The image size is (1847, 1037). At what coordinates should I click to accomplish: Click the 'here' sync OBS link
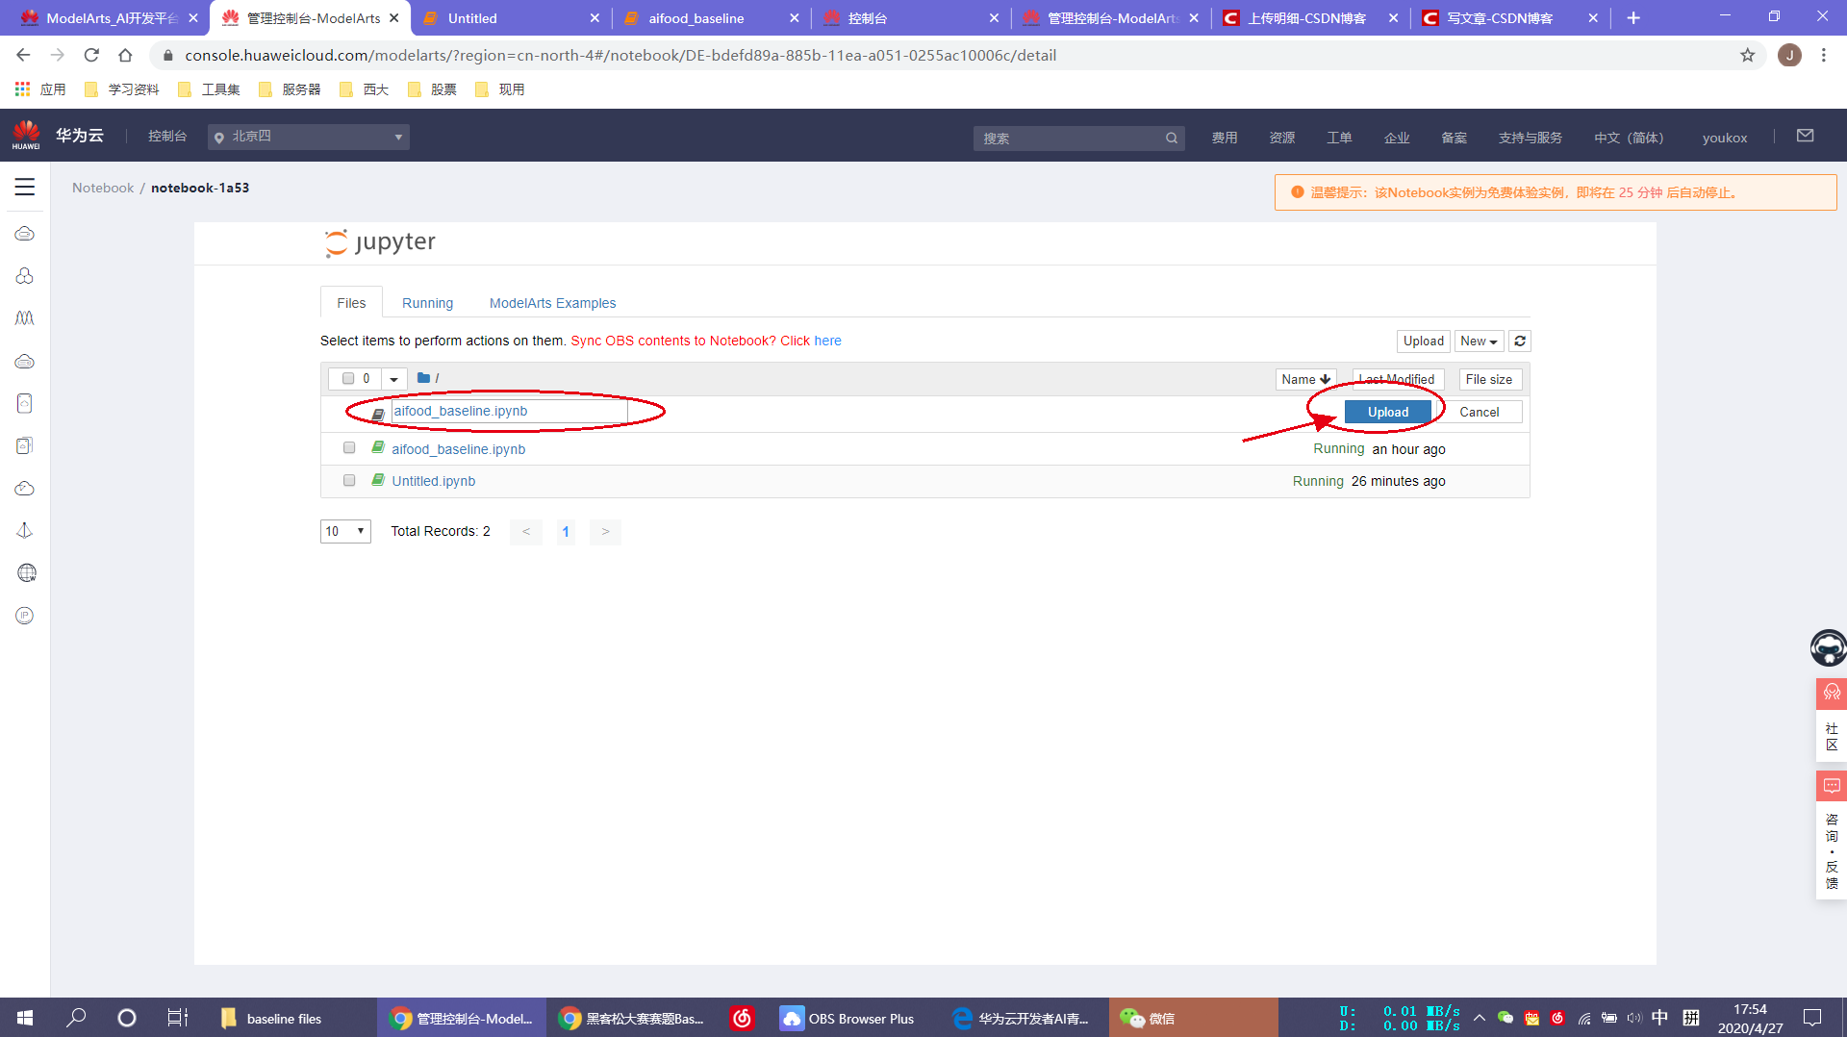tap(827, 341)
